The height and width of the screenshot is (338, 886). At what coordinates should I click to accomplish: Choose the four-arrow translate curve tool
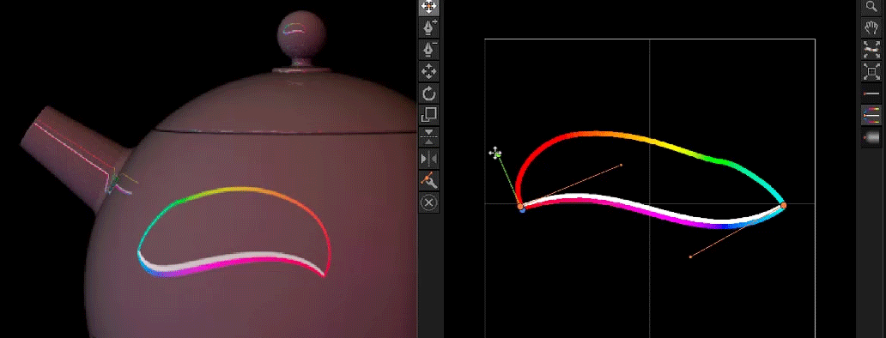pos(429,71)
